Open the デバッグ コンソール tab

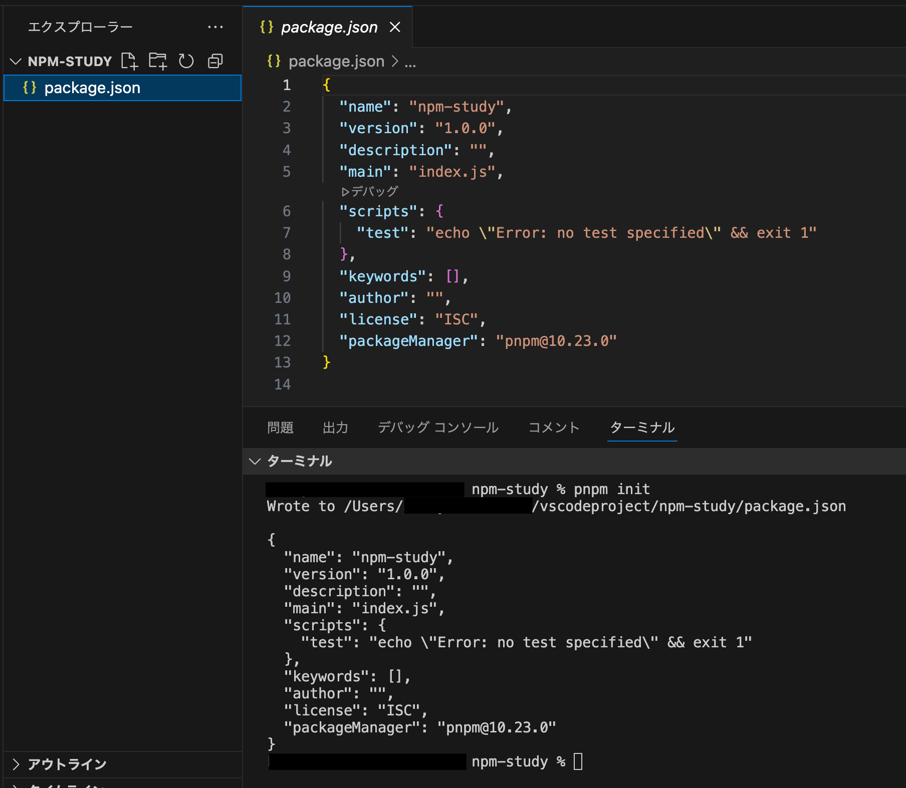(438, 428)
